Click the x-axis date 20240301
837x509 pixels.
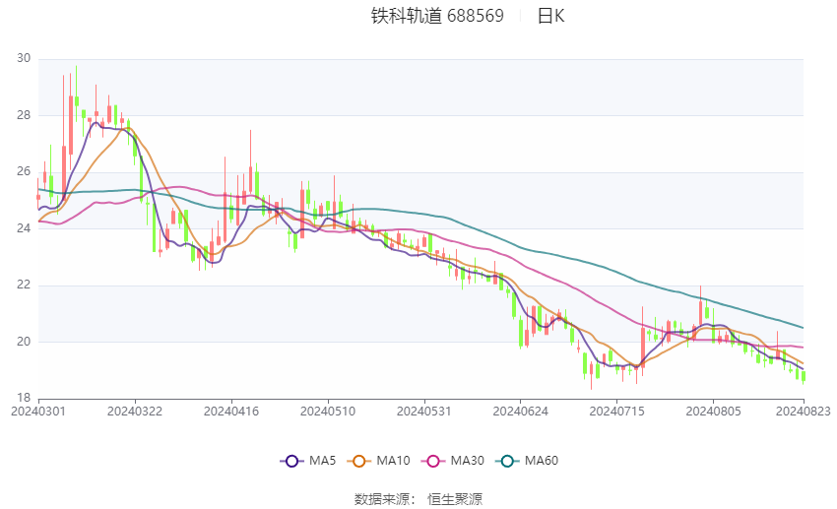tap(38, 412)
